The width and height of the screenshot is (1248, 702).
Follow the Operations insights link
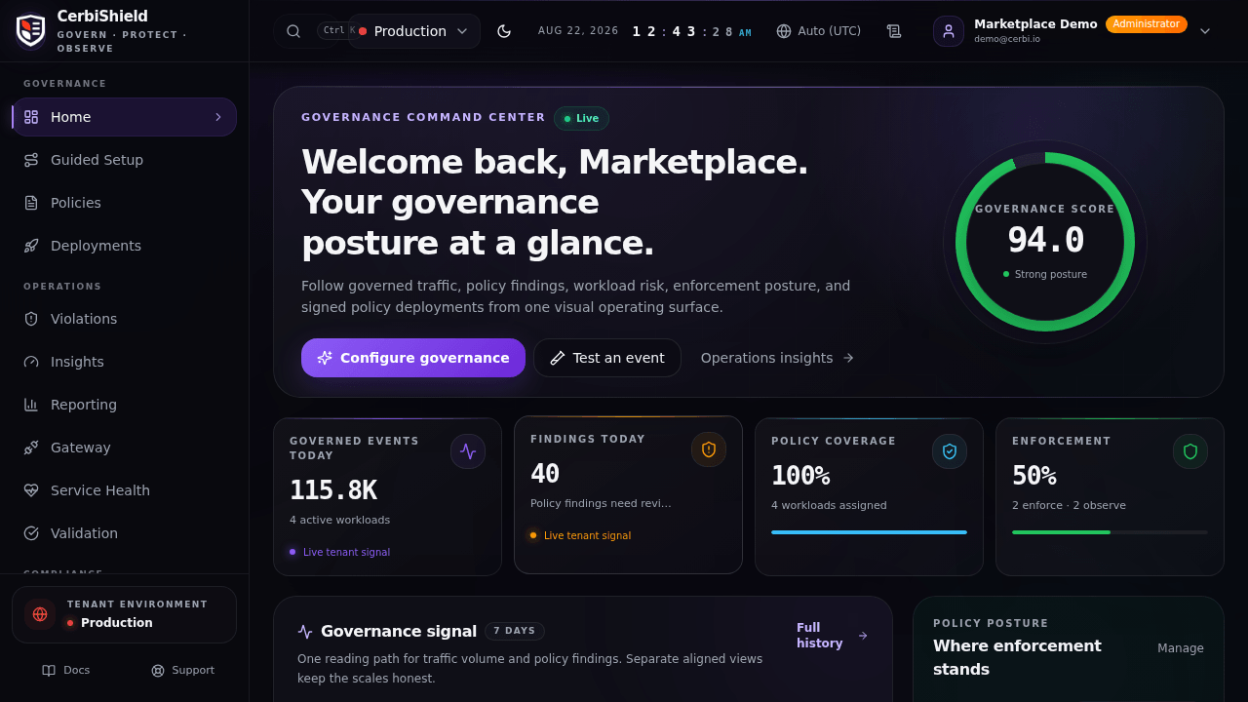pos(777,358)
